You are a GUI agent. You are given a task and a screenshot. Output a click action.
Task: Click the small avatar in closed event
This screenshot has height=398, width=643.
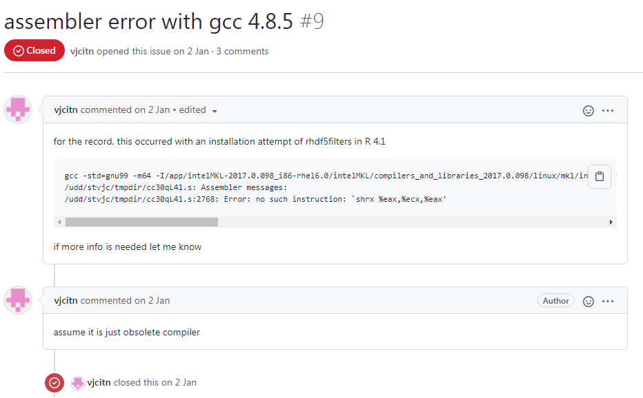pyautogui.click(x=78, y=383)
